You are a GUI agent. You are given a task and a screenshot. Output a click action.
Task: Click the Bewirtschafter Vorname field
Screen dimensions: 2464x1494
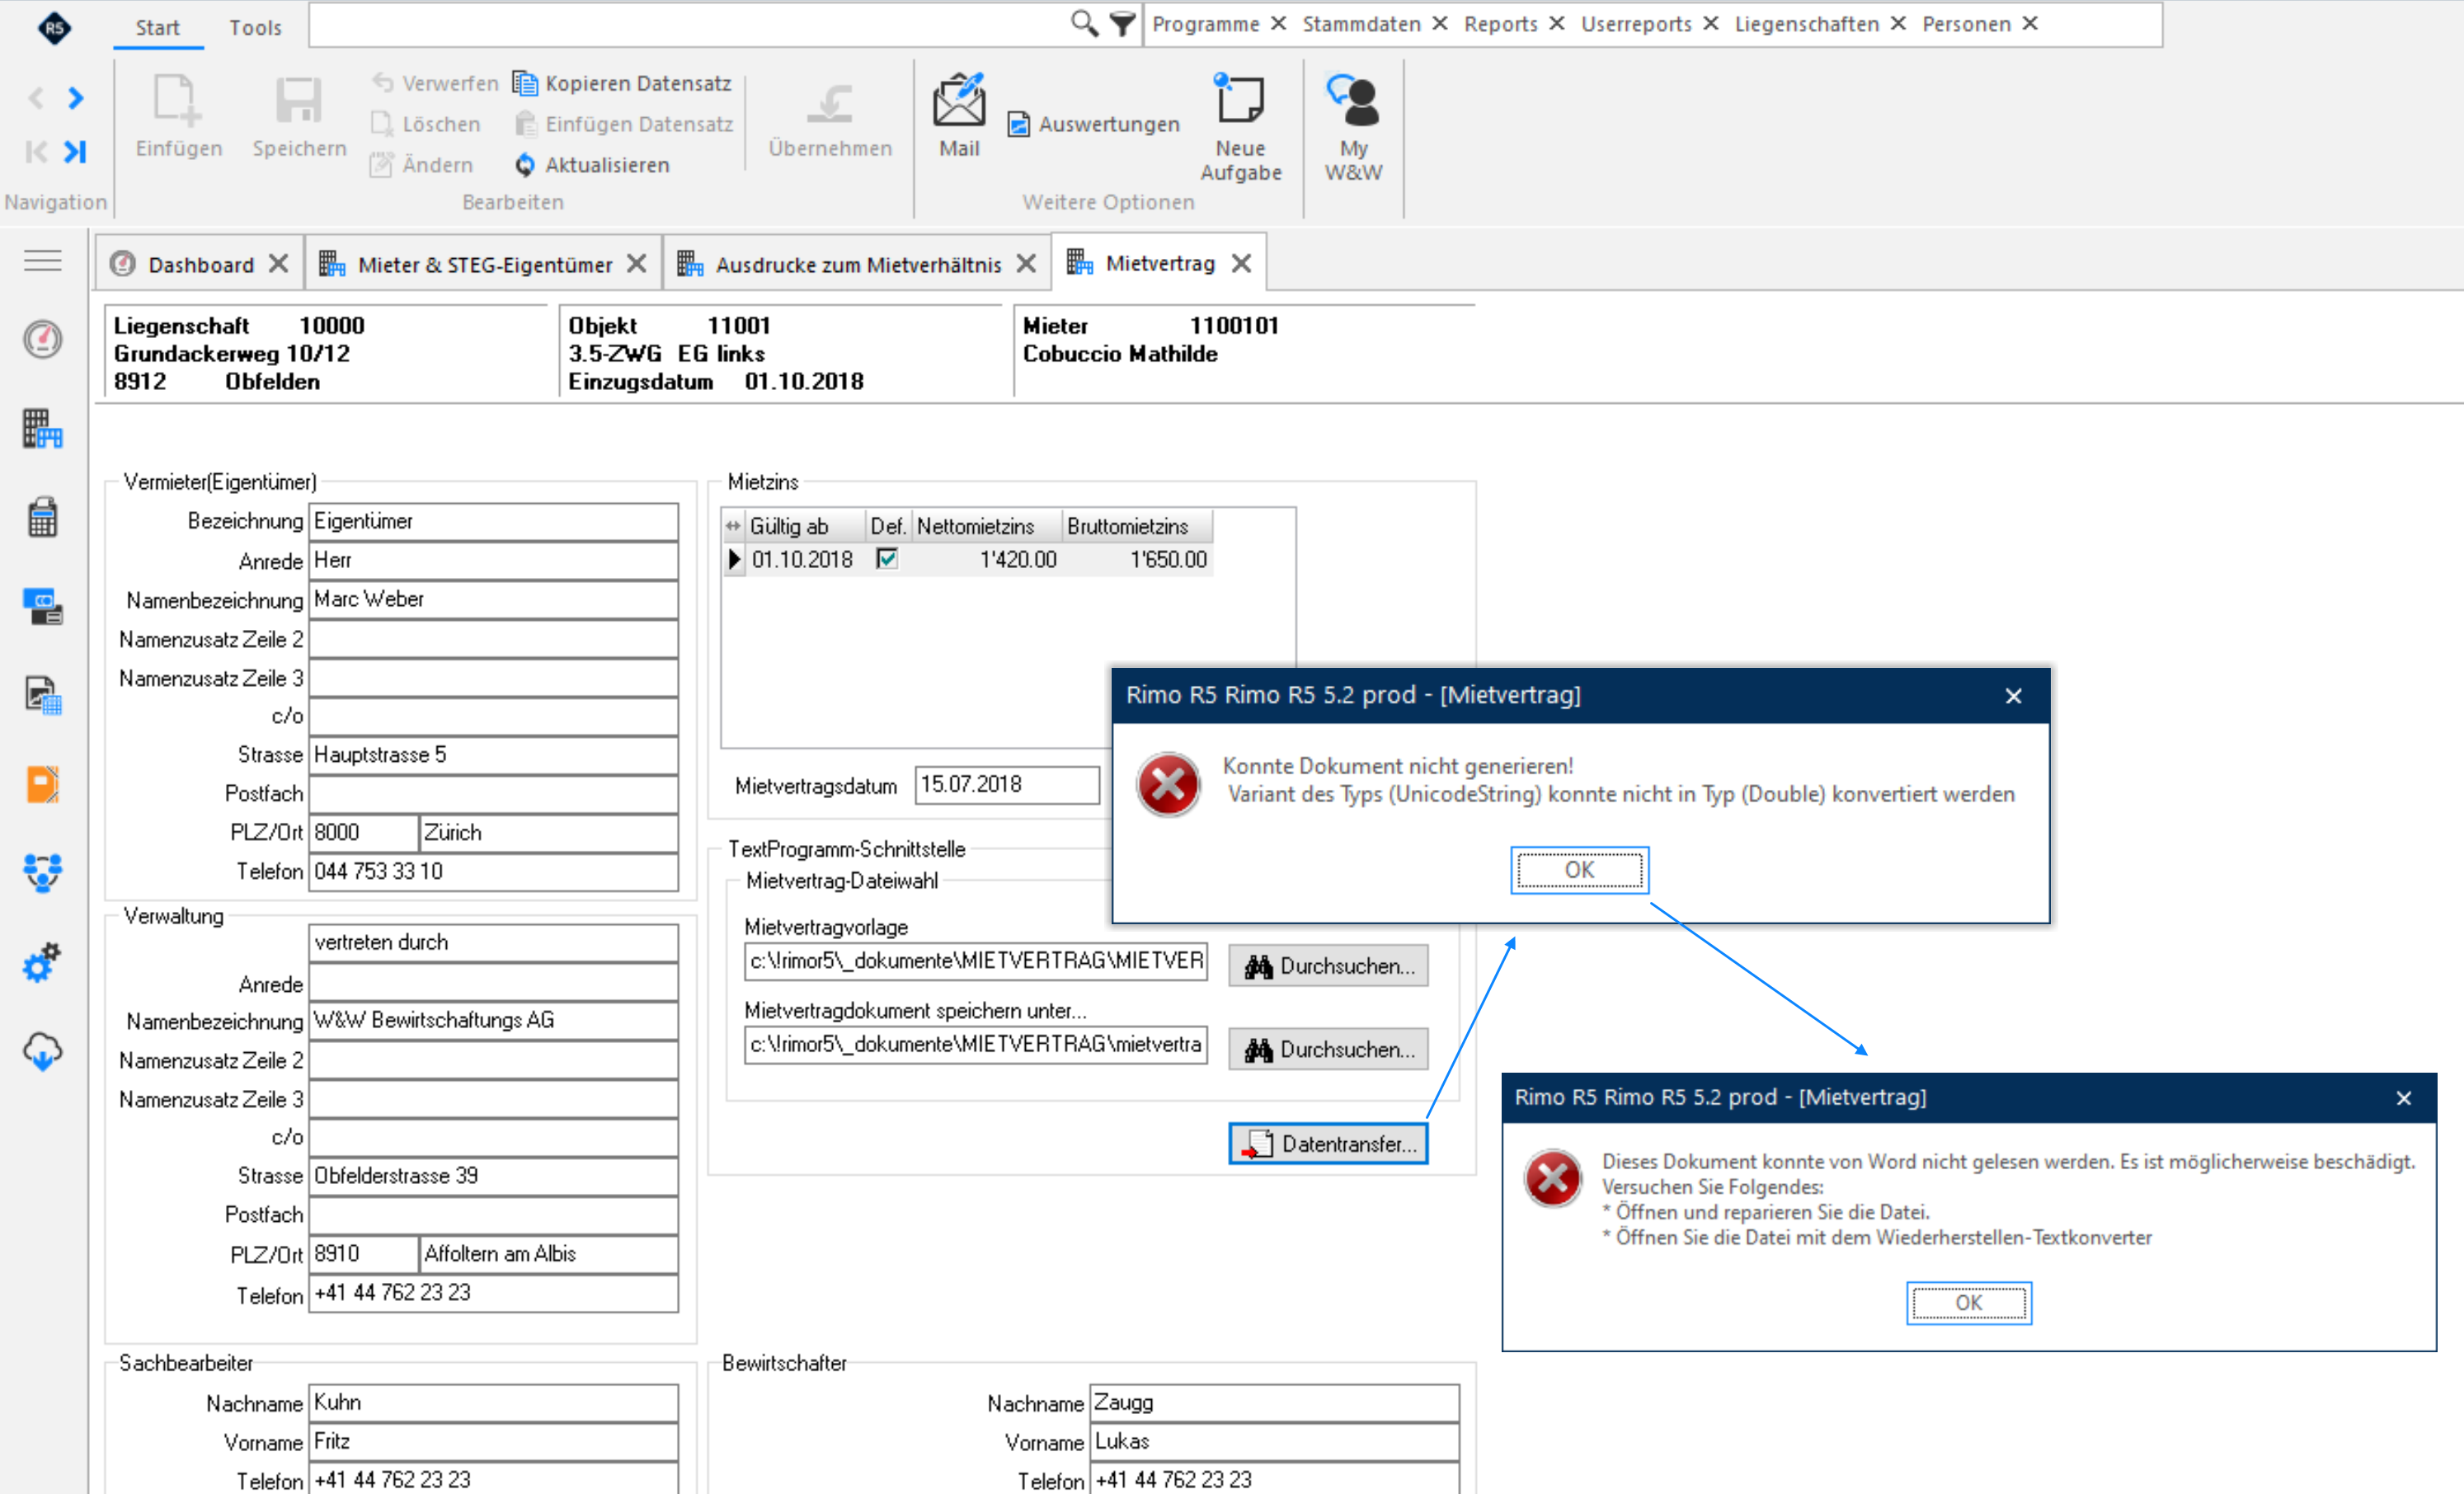(x=1274, y=1441)
